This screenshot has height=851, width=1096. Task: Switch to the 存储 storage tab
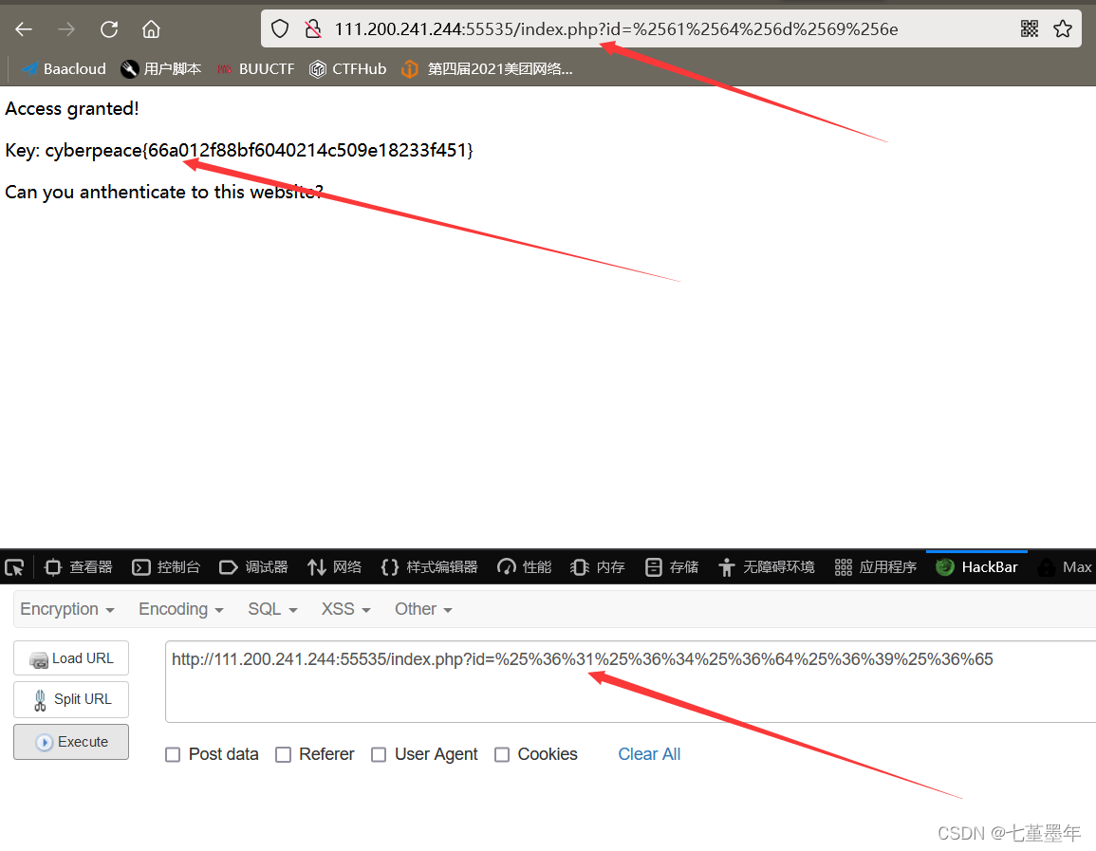tap(672, 566)
